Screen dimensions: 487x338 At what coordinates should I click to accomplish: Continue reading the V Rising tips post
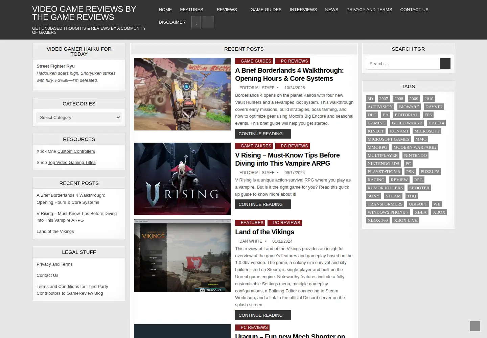click(x=263, y=204)
